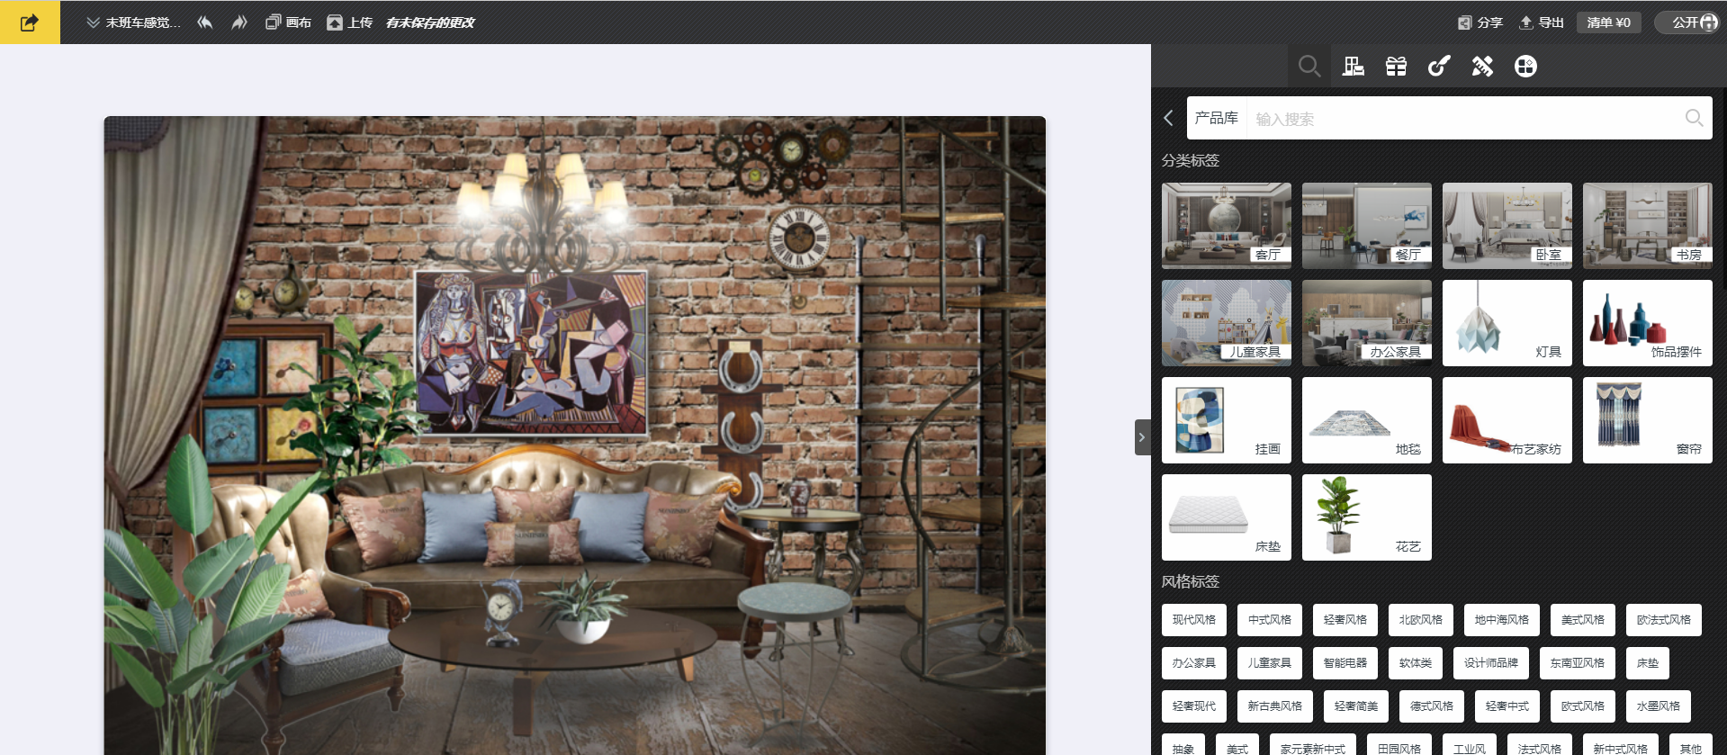Select the 轻奢现代 style tag
Screen dimensions: 1727x755
1194,706
